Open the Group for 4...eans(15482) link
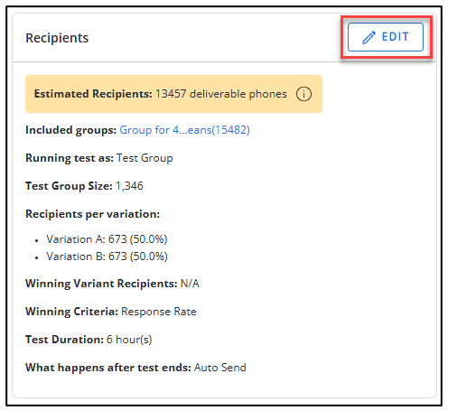Viewport: 457px width, 411px height. pyautogui.click(x=184, y=130)
